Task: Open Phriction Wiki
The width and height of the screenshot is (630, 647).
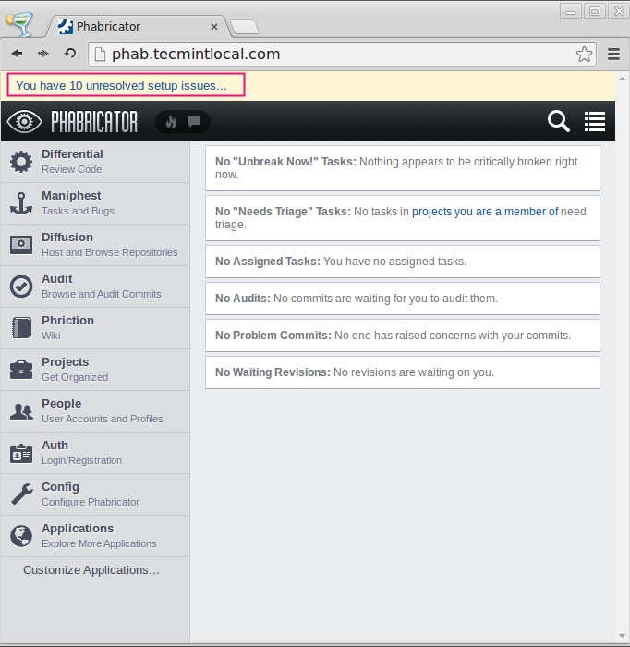Action: pyautogui.click(x=95, y=328)
